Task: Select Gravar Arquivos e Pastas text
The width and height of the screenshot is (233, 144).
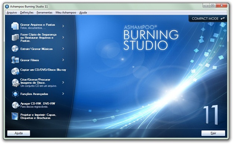Action: pyautogui.click(x=38, y=25)
